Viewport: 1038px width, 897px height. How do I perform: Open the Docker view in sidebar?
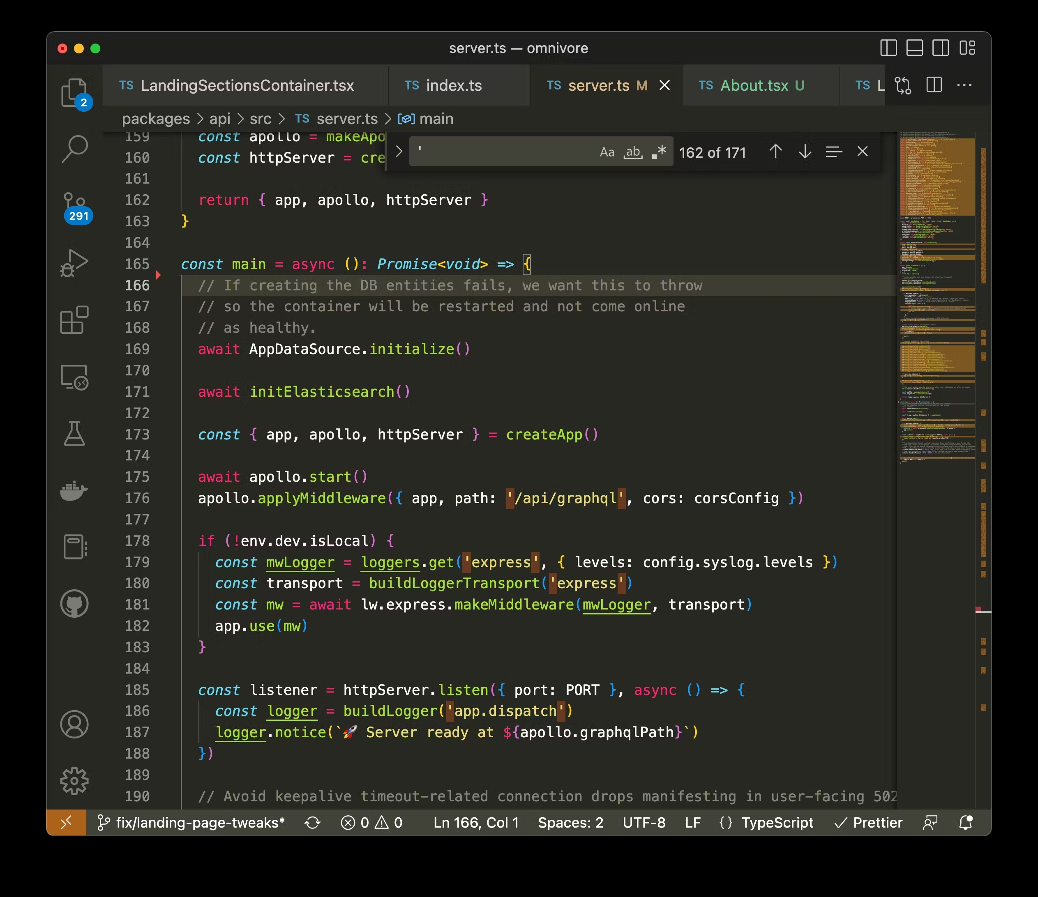pos(74,490)
